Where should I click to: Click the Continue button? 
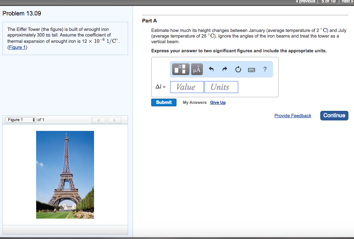(334, 115)
